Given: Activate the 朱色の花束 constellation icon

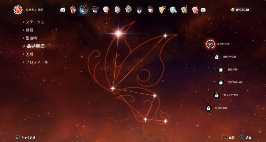Looking at the screenshot, I should pyautogui.click(x=210, y=44).
